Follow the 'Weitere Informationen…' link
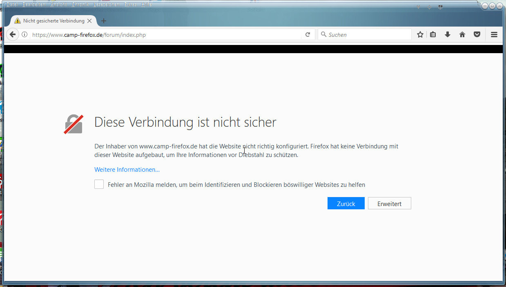The image size is (506, 287). coord(127,170)
